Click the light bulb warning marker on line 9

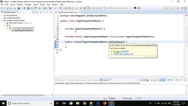pyautogui.click(x=55, y=37)
